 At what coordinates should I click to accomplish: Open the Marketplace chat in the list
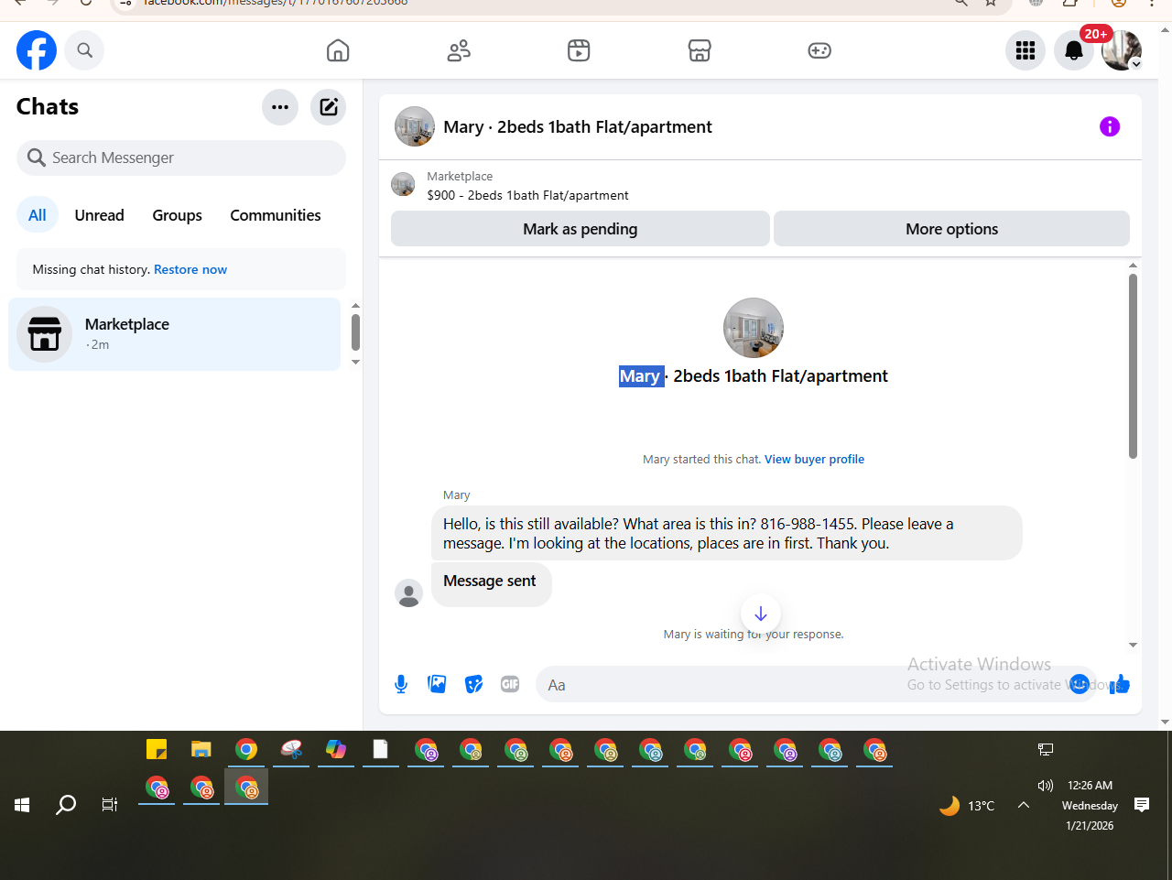(x=174, y=334)
